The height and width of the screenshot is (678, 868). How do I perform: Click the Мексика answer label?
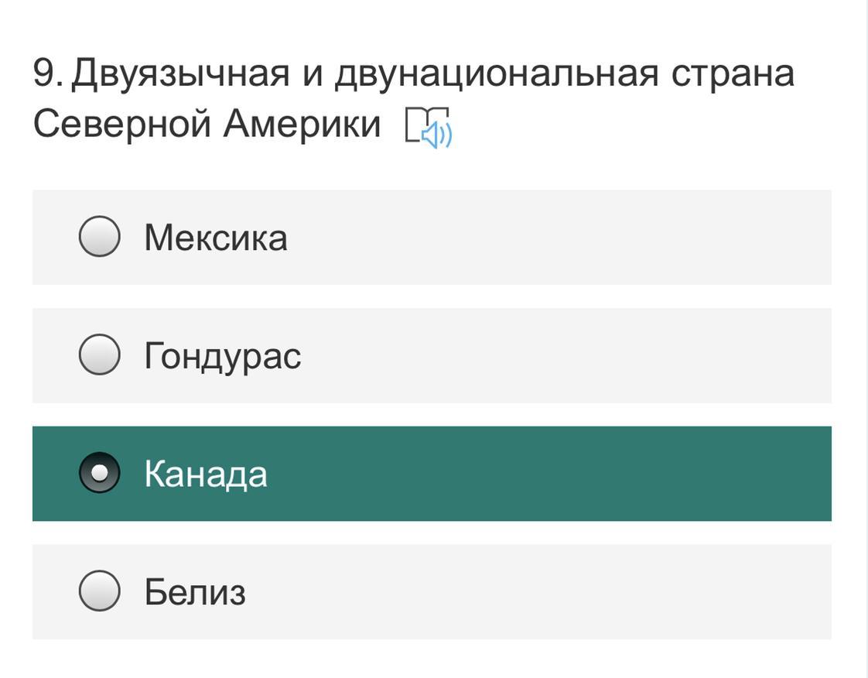click(215, 237)
